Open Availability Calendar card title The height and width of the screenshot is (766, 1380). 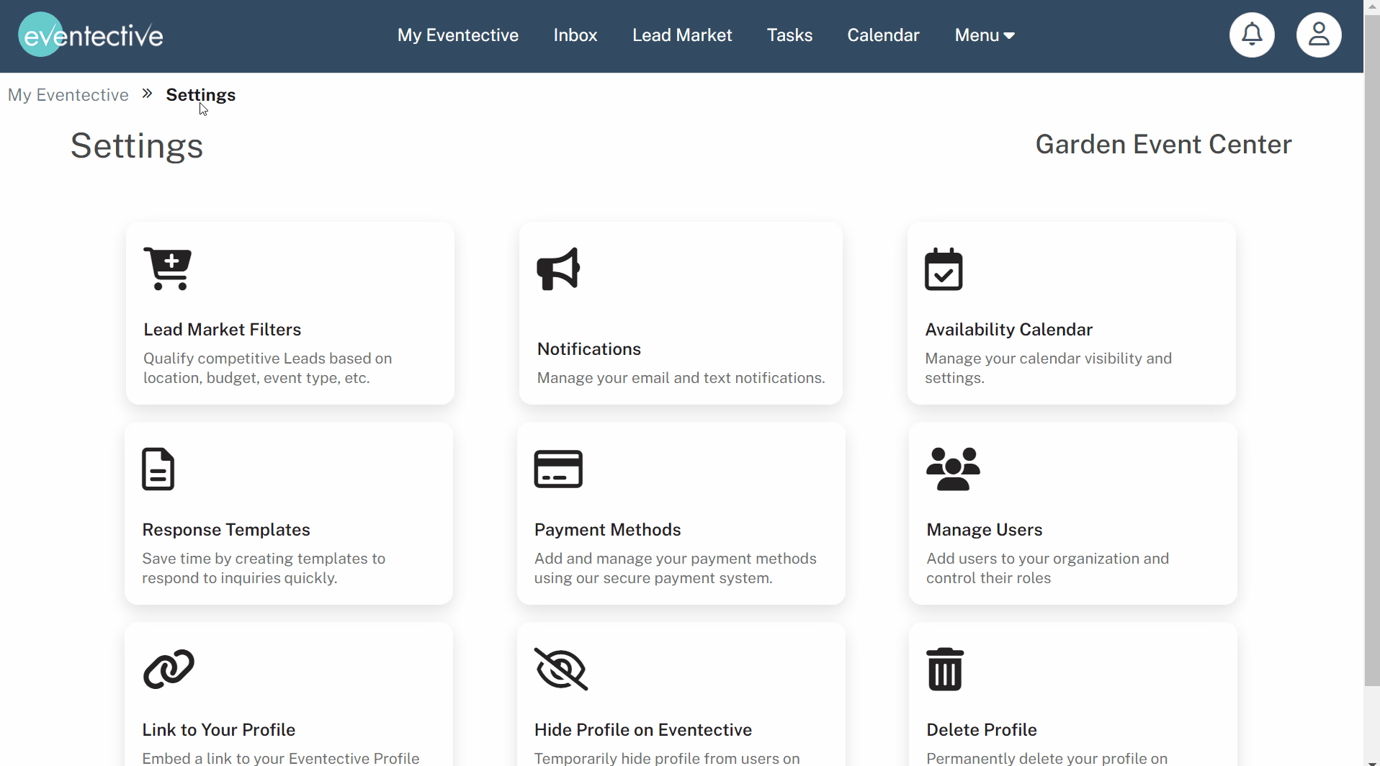point(1009,330)
